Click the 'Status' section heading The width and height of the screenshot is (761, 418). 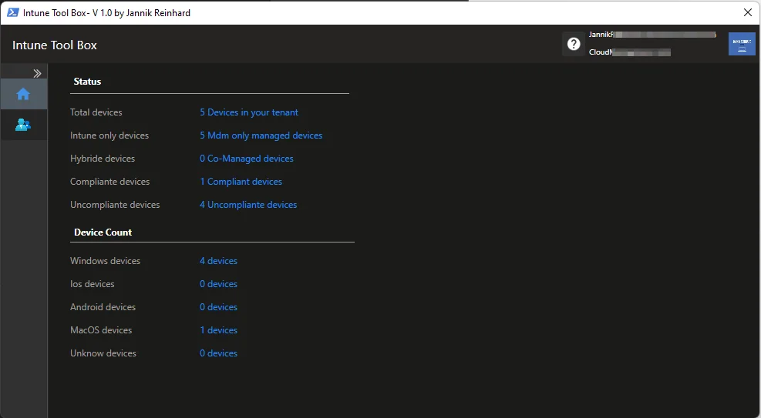coord(87,82)
